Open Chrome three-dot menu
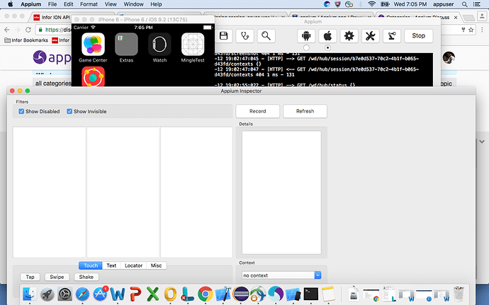Viewport: 489px width, 305px height. click(482, 30)
